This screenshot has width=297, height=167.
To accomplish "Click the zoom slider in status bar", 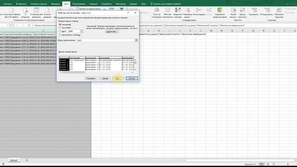I will (288, 164).
